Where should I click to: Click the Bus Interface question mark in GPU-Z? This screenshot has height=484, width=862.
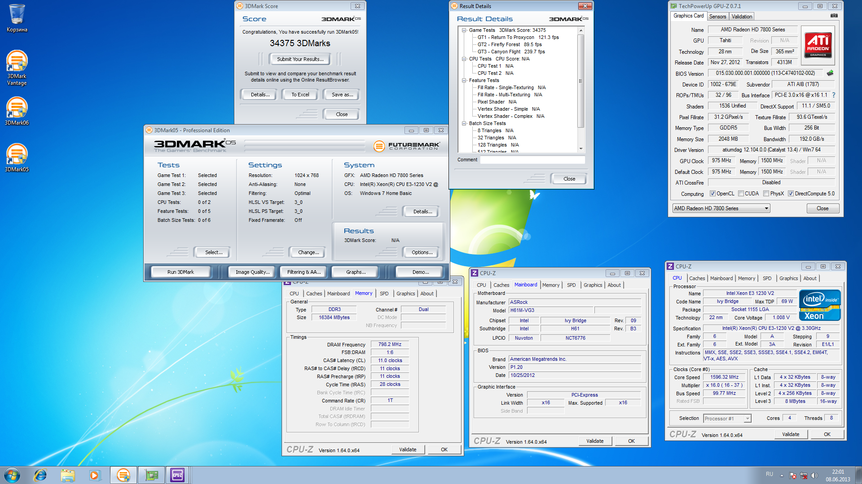(834, 95)
